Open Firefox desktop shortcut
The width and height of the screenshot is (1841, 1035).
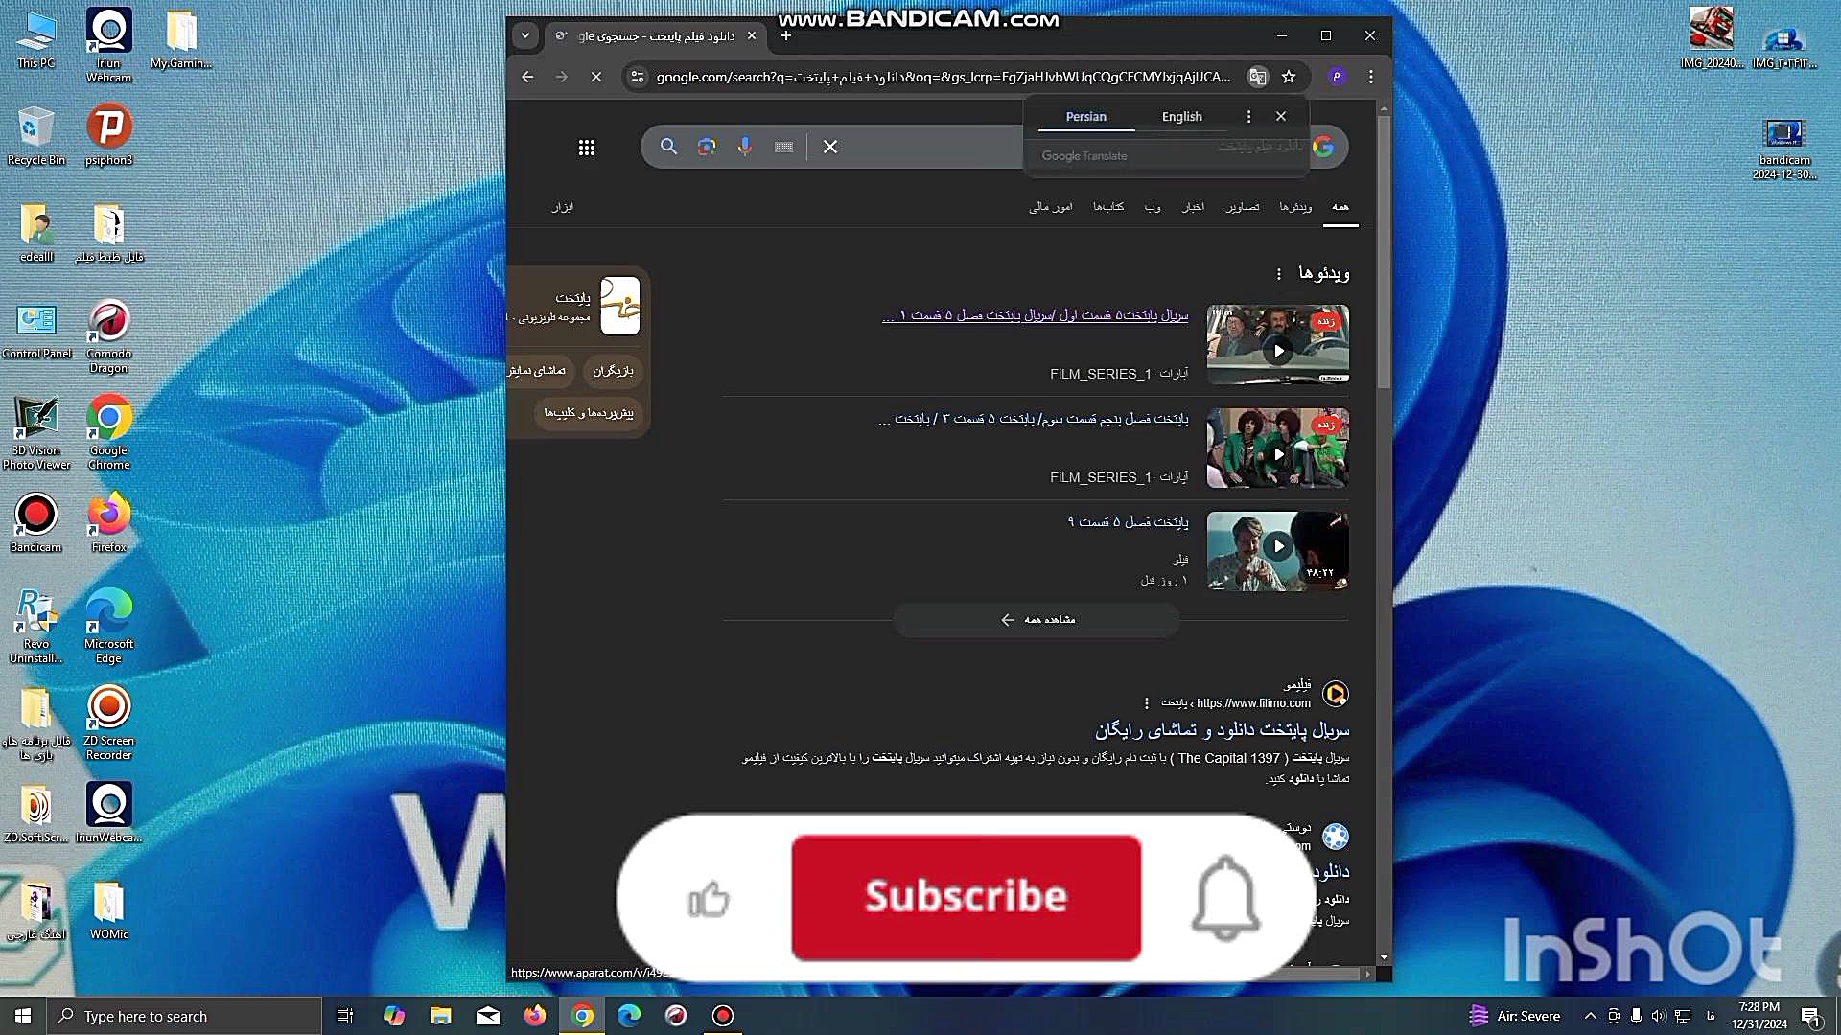(108, 522)
